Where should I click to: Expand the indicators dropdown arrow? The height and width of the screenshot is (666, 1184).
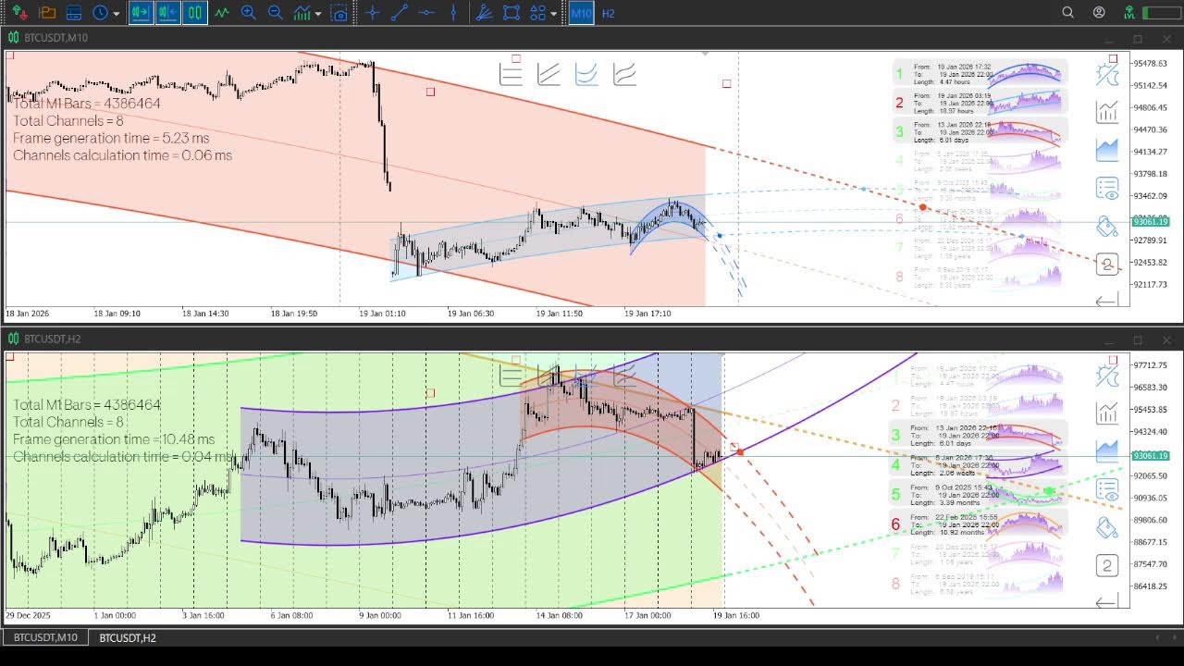(318, 14)
